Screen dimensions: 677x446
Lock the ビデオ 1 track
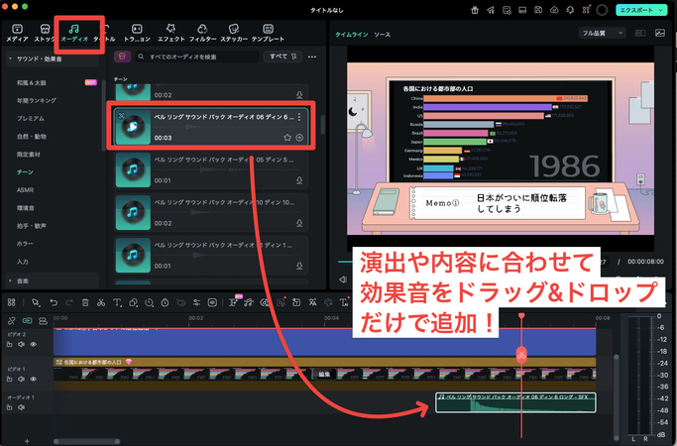(10, 379)
